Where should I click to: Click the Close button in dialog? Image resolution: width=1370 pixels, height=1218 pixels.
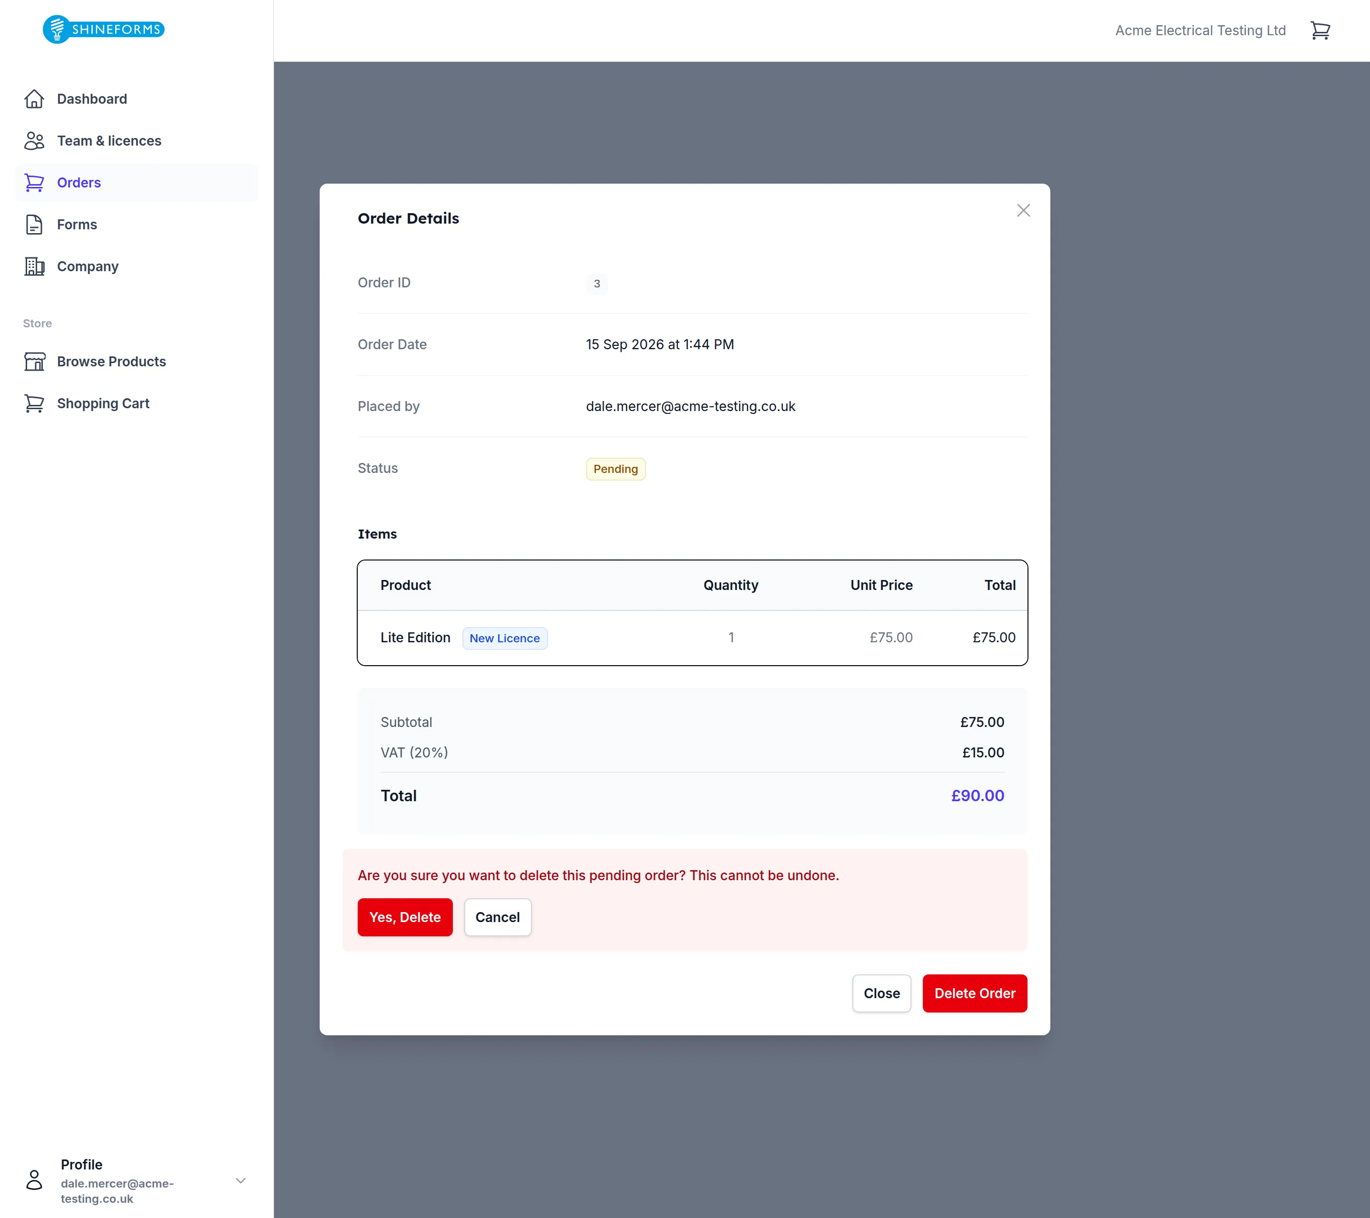tap(881, 993)
